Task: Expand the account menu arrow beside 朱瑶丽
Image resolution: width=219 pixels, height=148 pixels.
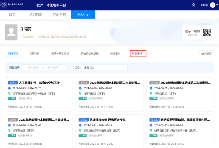Action: click(217, 5)
